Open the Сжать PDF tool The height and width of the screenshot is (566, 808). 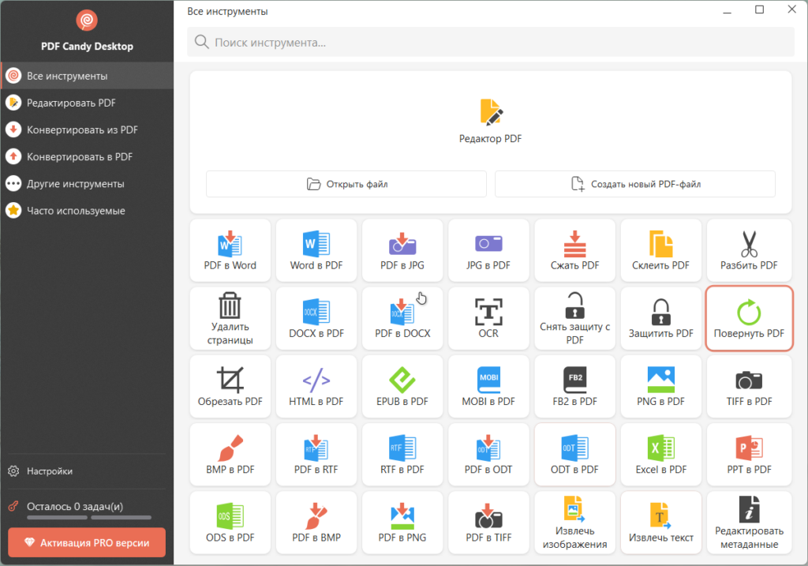[574, 250]
